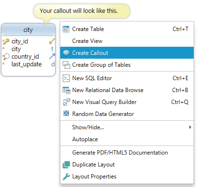Click the Create Table grid icon
197x187 pixels.
66,29
